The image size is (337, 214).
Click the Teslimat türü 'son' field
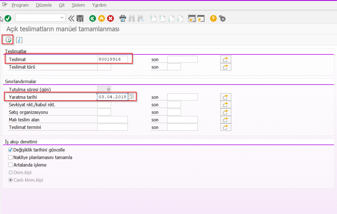click(174, 67)
